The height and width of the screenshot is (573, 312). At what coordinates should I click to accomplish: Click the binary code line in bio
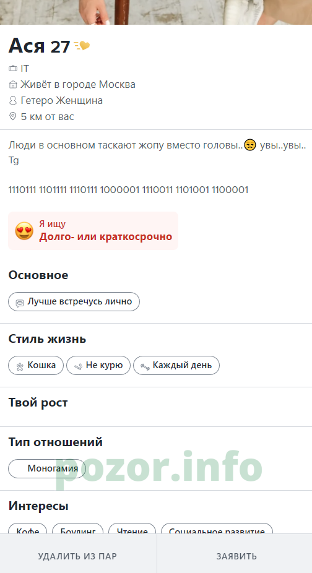click(x=128, y=190)
